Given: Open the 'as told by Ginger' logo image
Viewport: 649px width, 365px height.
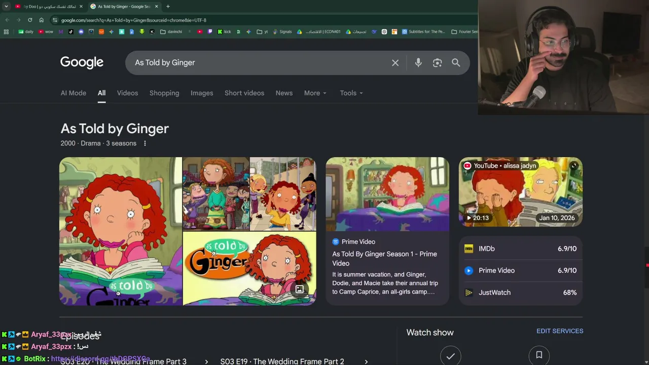Looking at the screenshot, I should tap(249, 269).
